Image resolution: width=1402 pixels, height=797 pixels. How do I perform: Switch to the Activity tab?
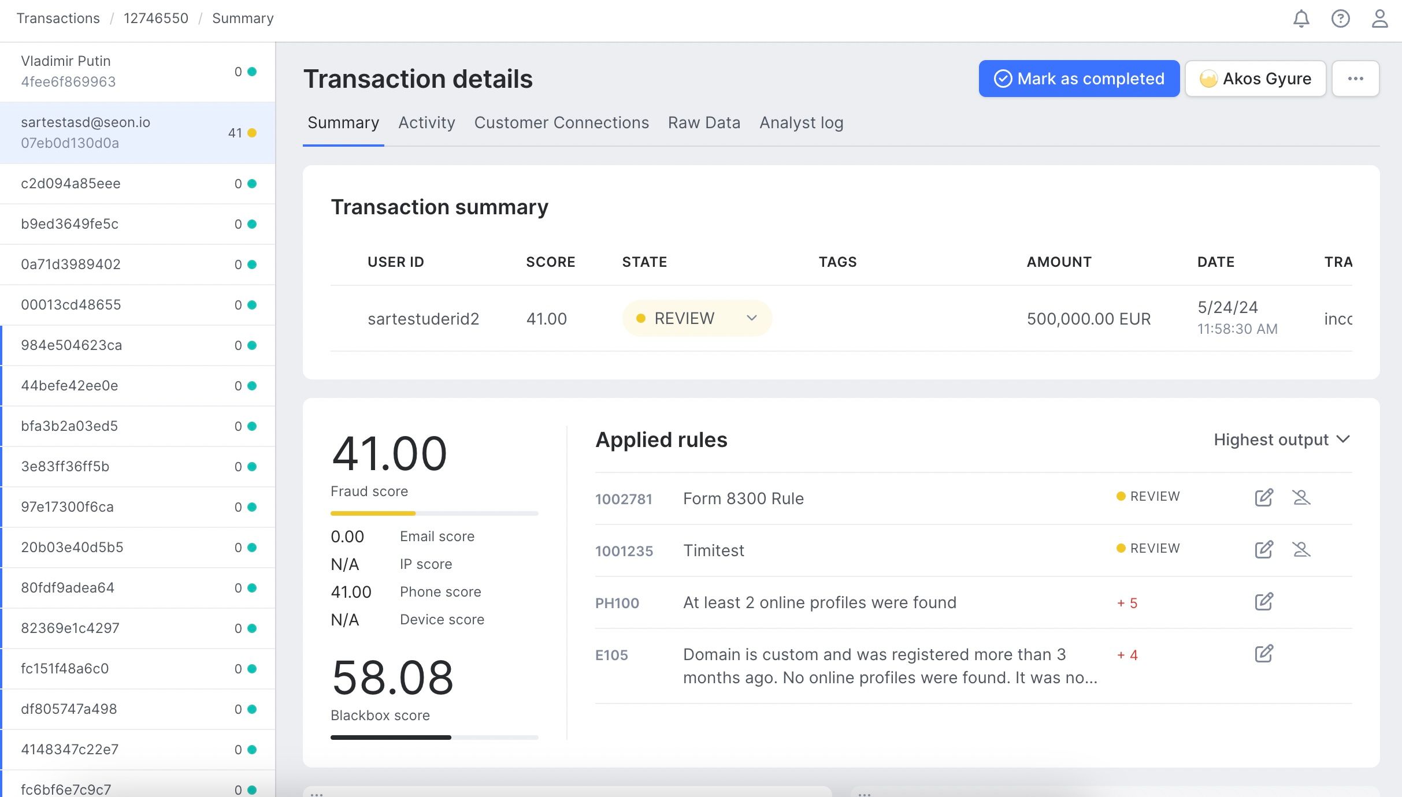point(426,122)
